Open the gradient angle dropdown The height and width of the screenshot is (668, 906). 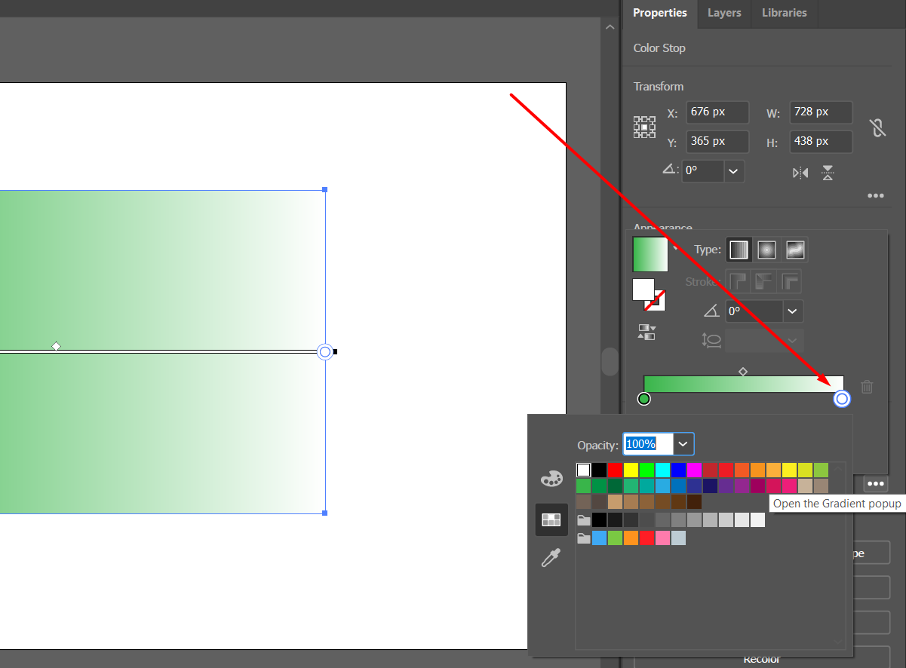792,311
